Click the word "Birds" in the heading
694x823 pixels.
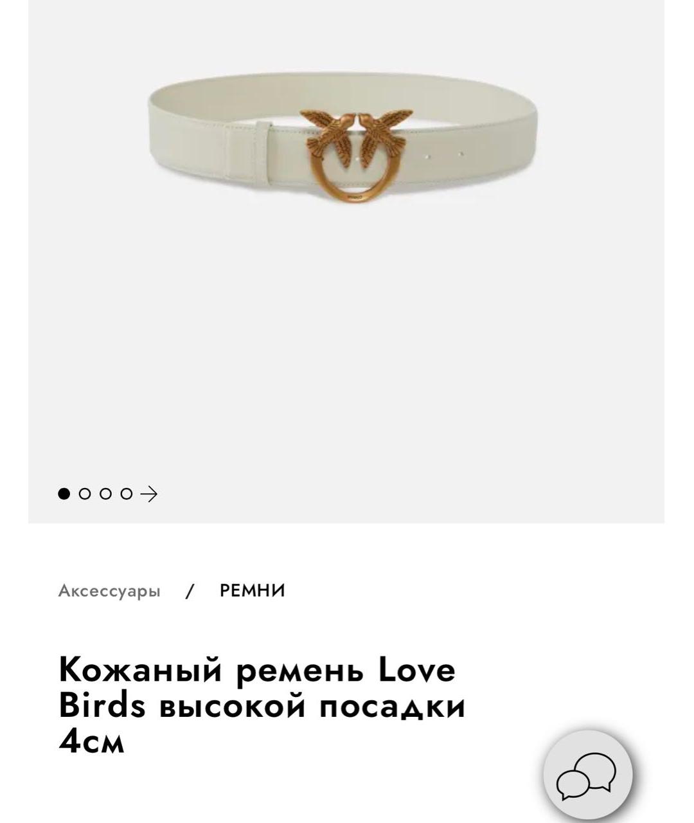(102, 705)
